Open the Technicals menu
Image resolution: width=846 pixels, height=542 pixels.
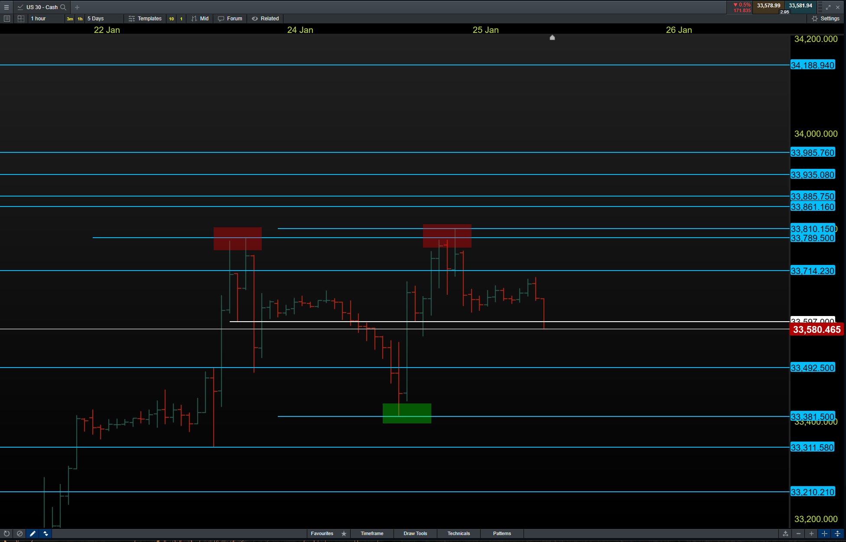(x=459, y=533)
